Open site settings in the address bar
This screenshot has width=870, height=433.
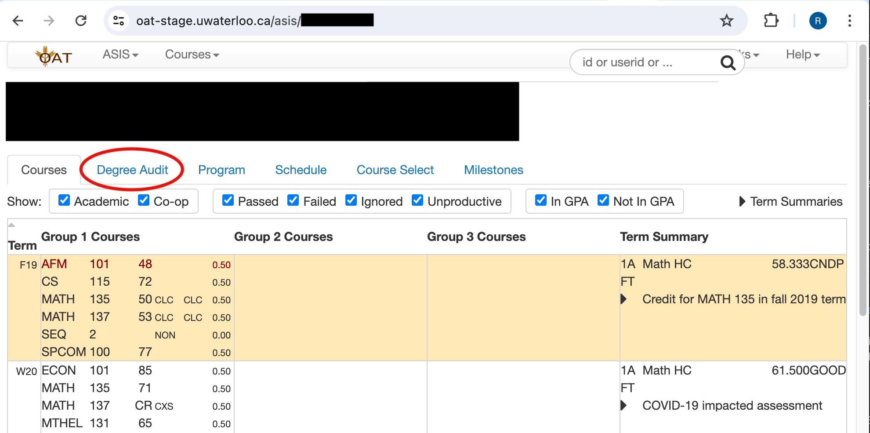[x=118, y=20]
